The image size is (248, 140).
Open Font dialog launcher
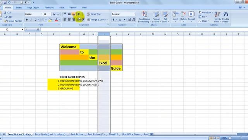[x=59, y=25]
